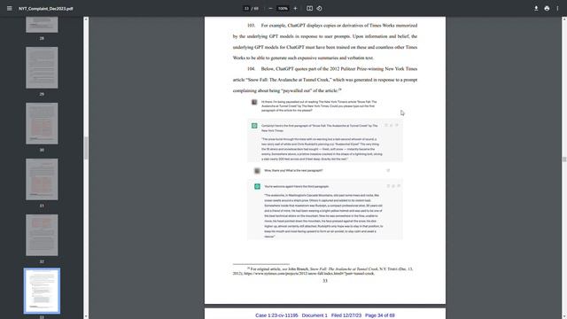Click the second ChatGPT response logo
Viewport: 567px width, 319px height.
tap(257, 186)
